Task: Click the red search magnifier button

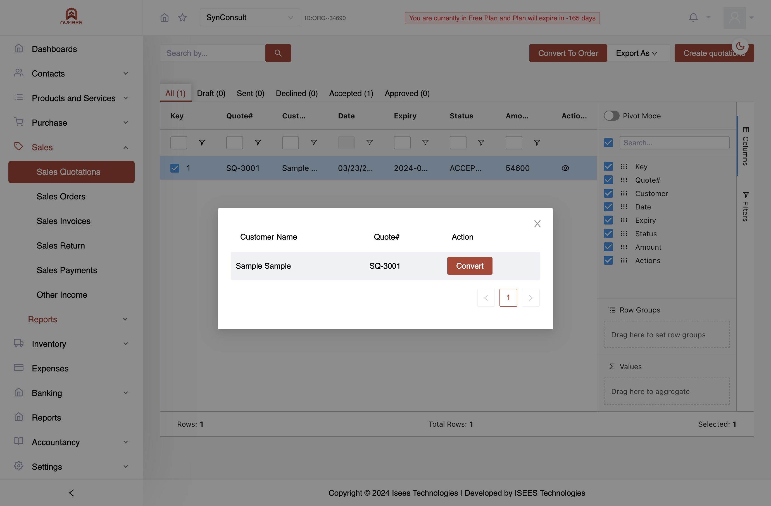Action: pyautogui.click(x=278, y=53)
